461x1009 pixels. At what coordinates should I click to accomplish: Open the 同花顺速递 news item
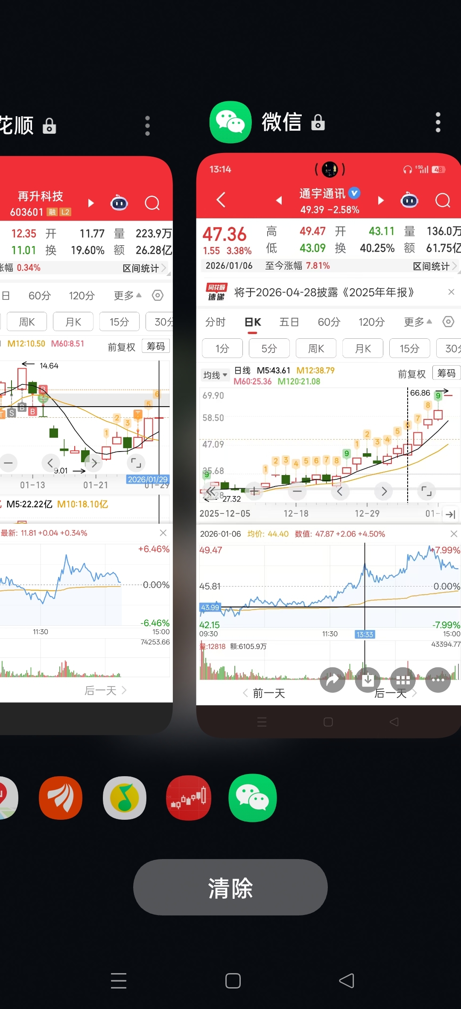point(324,292)
